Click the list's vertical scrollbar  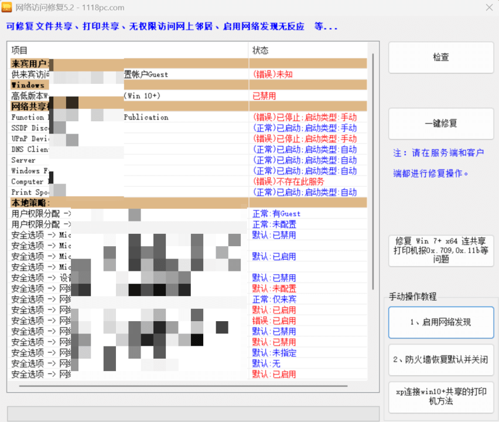point(372,170)
